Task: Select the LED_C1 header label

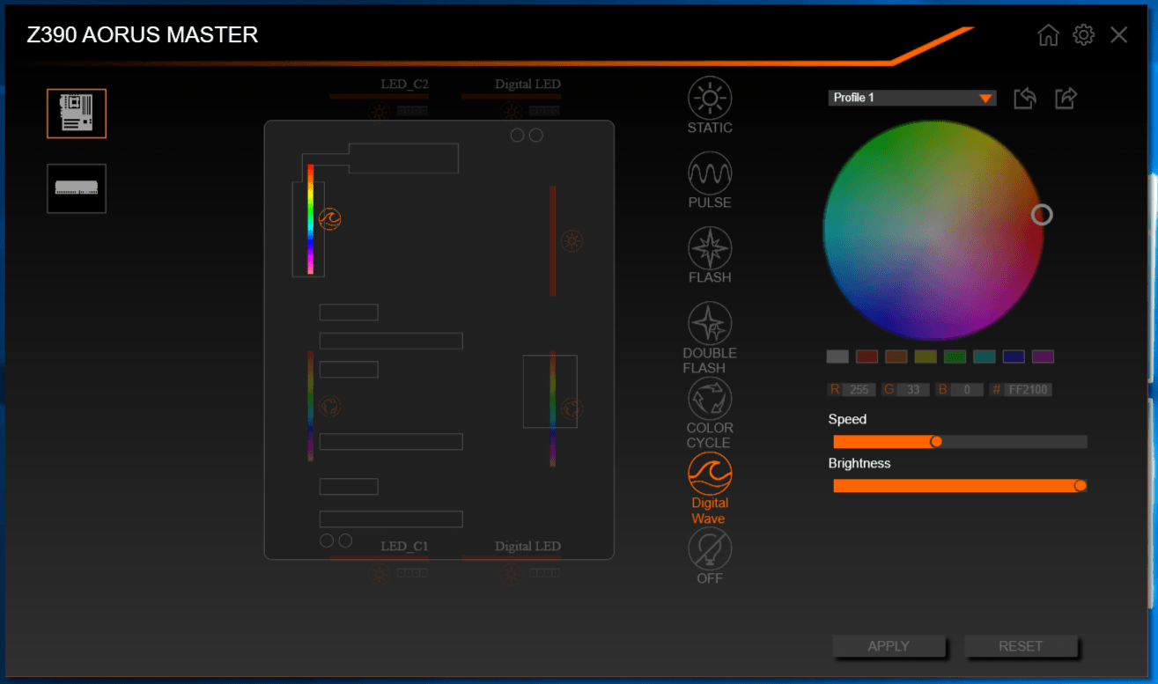Action: [405, 547]
